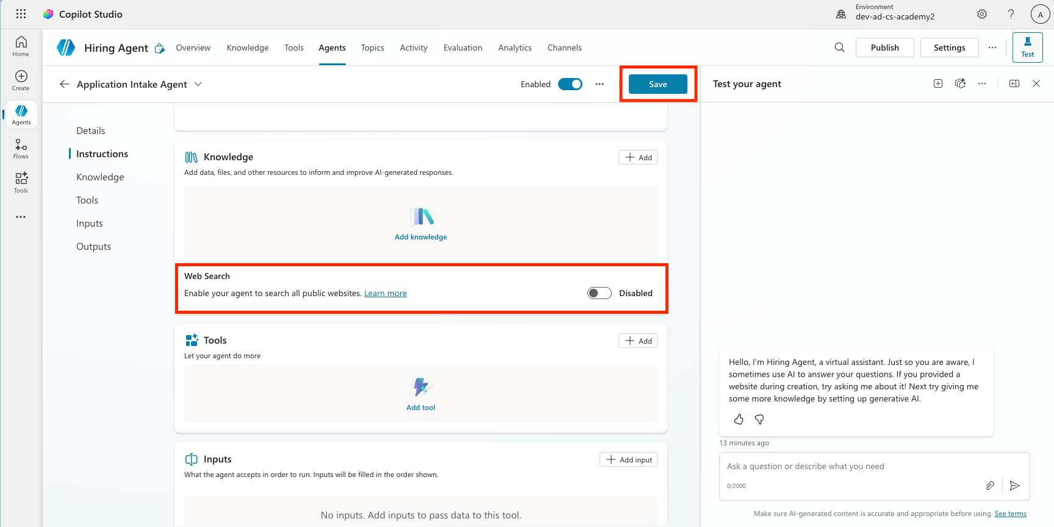This screenshot has height=527, width=1054.
Task: Open the app launcher waffle icon
Action: tap(21, 14)
